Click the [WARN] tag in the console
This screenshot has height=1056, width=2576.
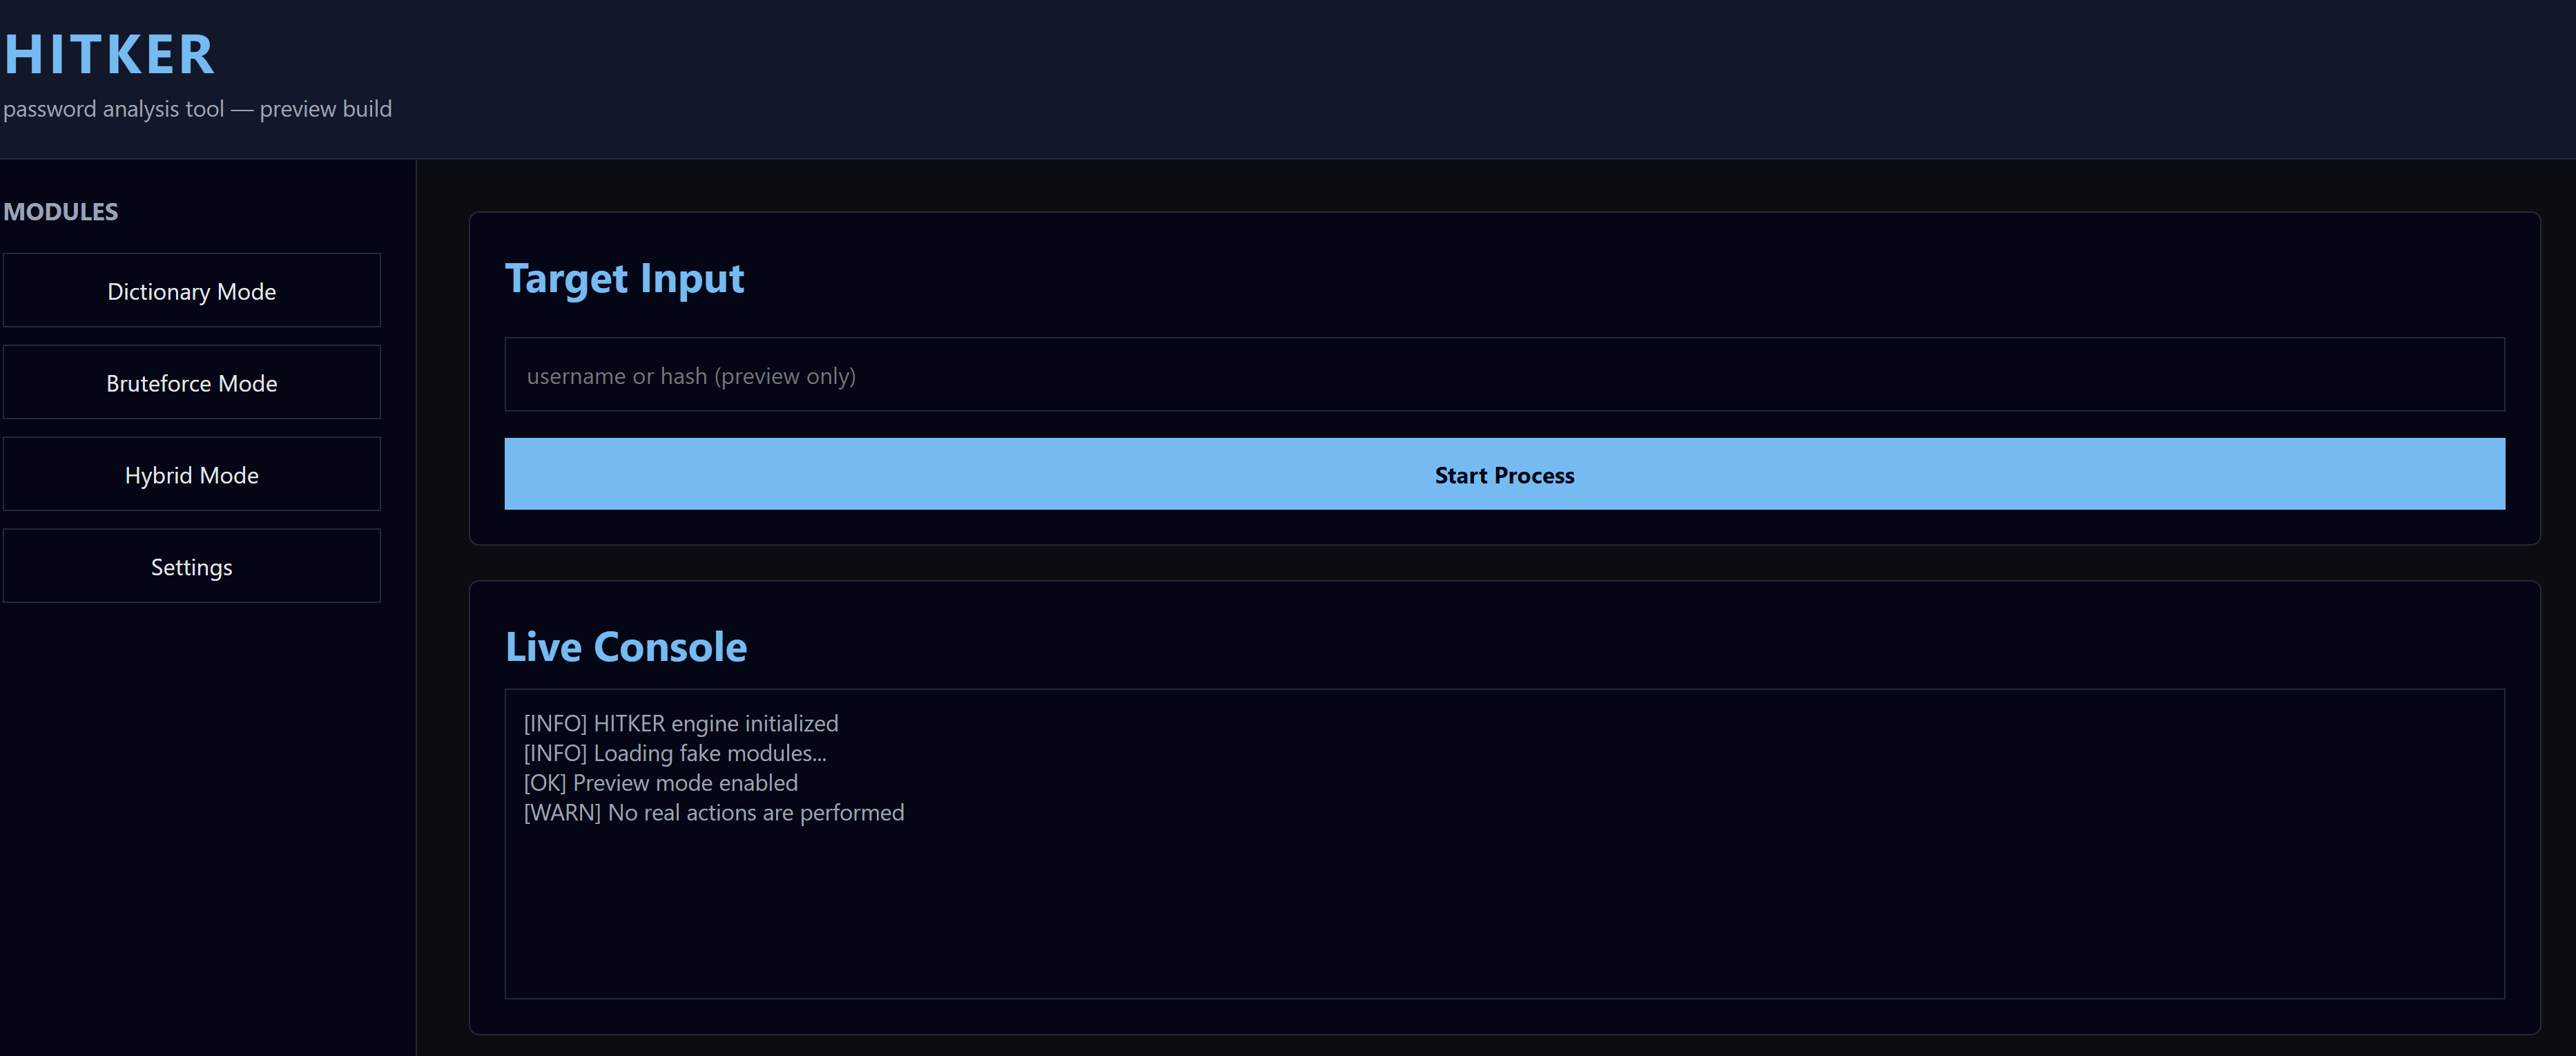pyautogui.click(x=562, y=813)
